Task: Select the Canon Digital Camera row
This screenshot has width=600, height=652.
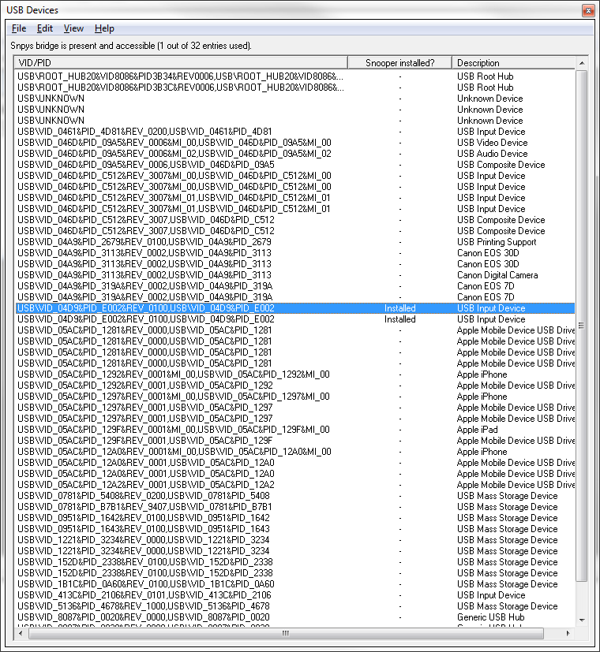Action: tap(295, 275)
